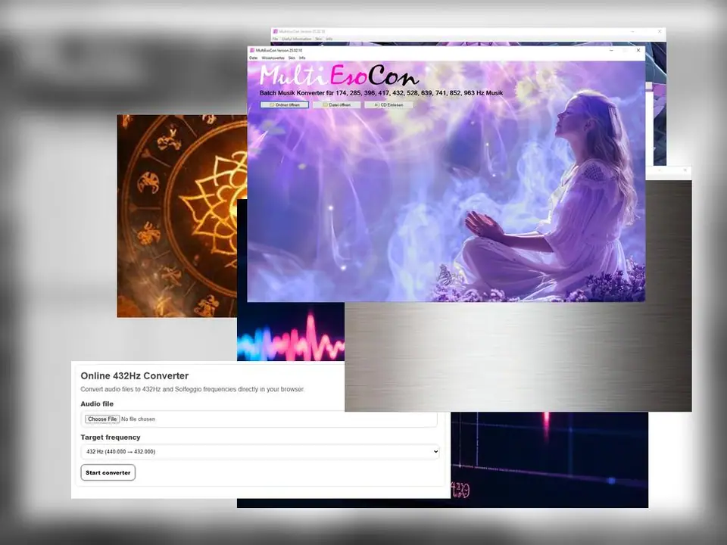727x545 pixels.
Task: Open the File menu in the background window
Action: tap(276, 39)
